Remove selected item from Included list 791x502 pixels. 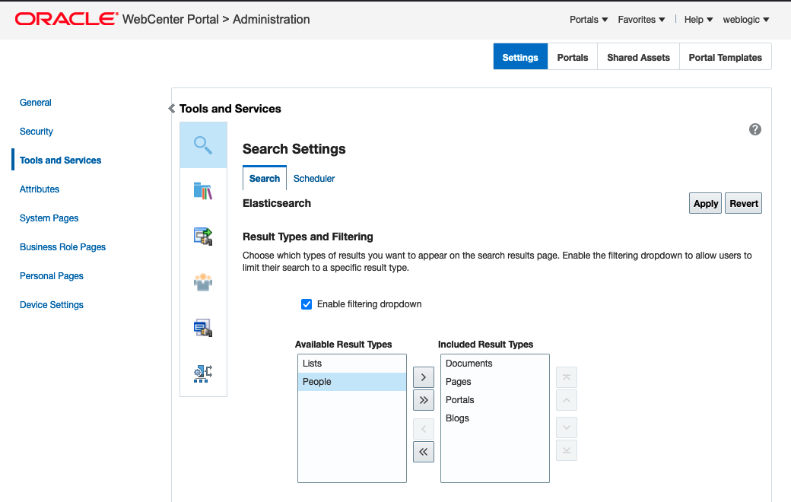tap(423, 429)
